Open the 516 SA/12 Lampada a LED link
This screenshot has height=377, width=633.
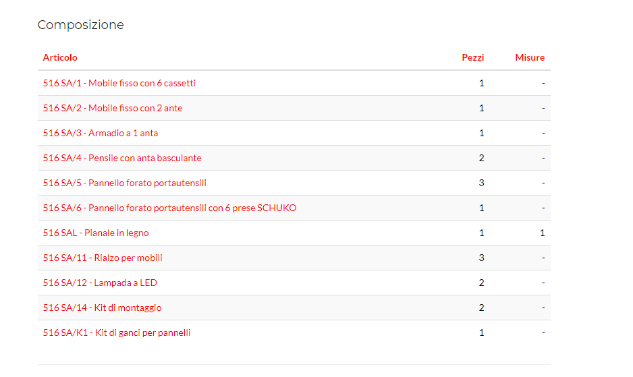pyautogui.click(x=100, y=283)
